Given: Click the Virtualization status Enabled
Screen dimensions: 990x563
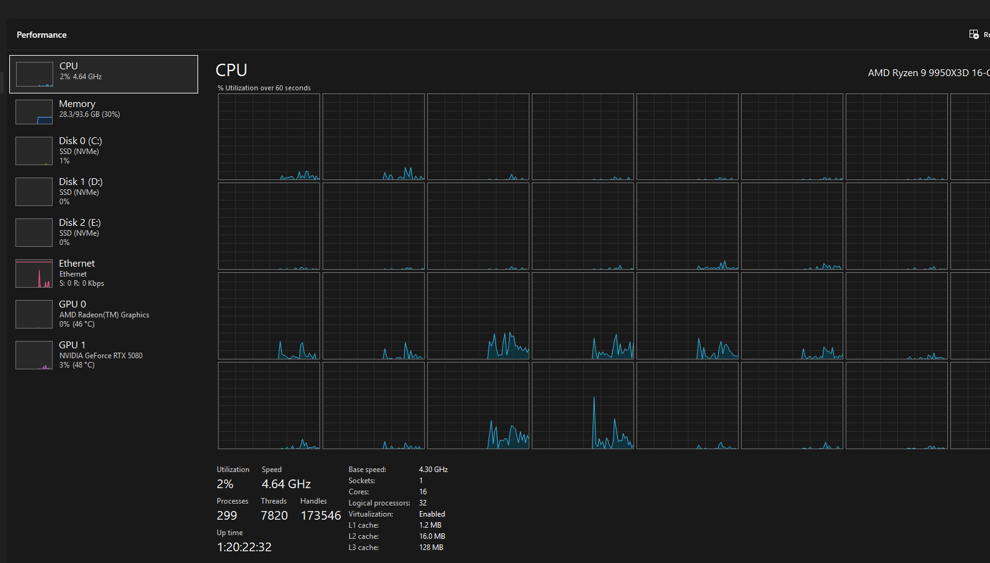Looking at the screenshot, I should coord(432,514).
